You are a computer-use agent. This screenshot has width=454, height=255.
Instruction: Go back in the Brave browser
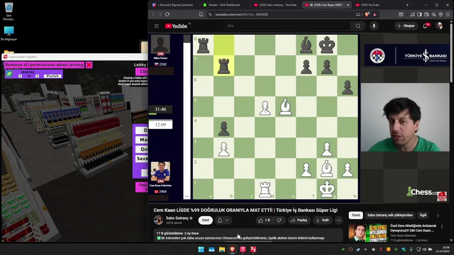click(x=153, y=15)
